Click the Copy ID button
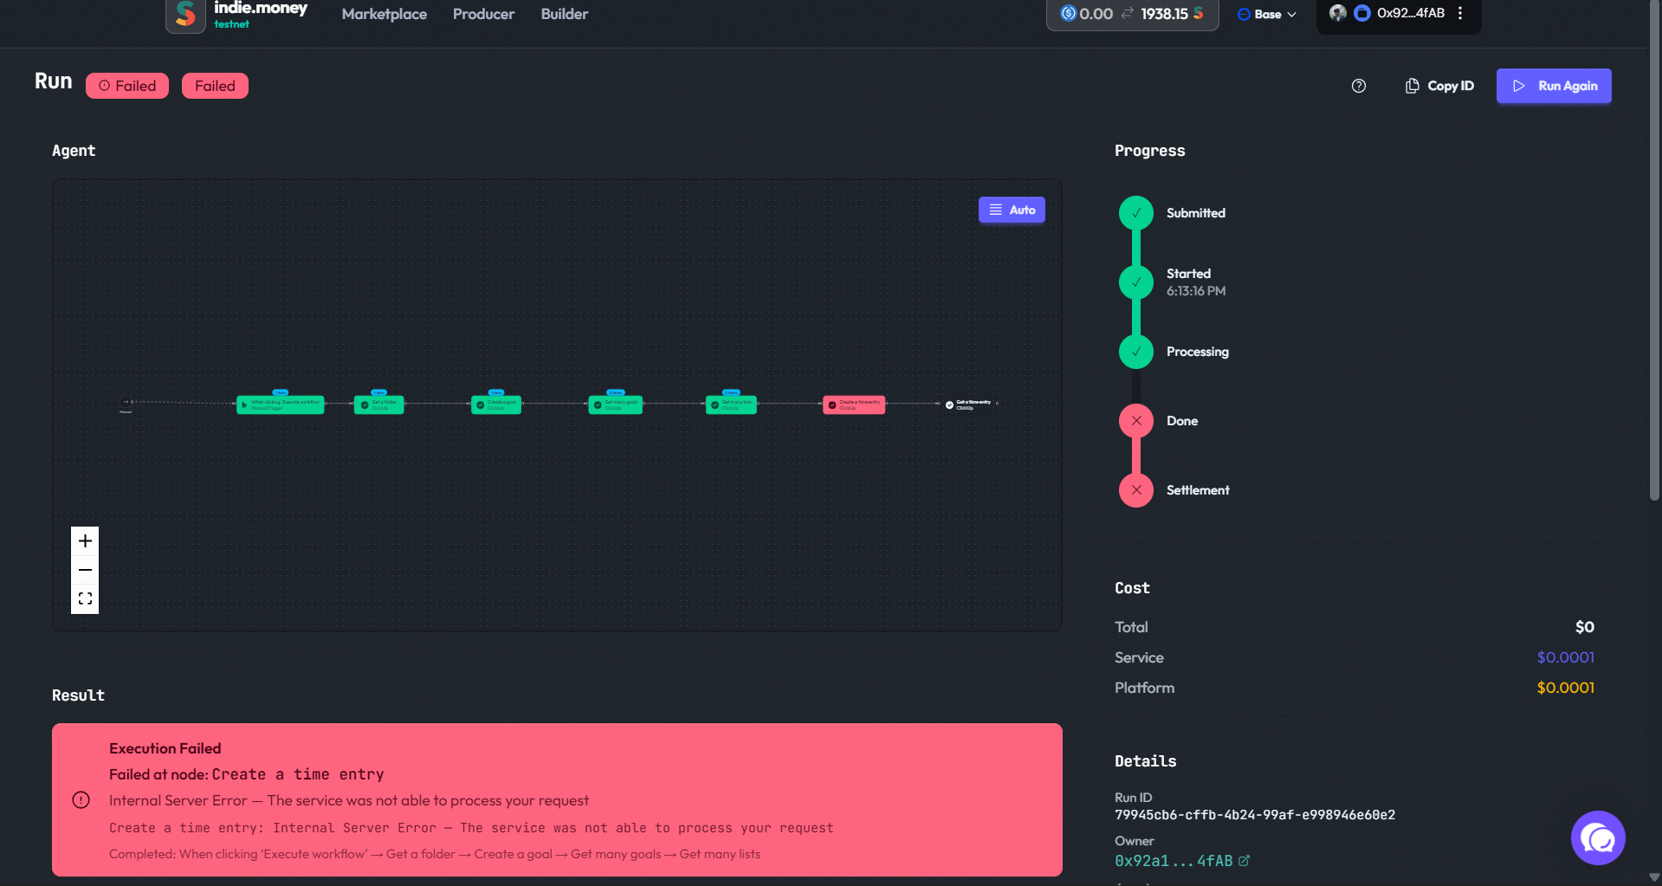Image resolution: width=1662 pixels, height=886 pixels. [1439, 86]
